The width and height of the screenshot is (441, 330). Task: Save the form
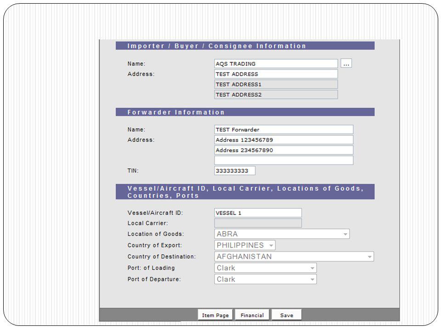tap(287, 315)
